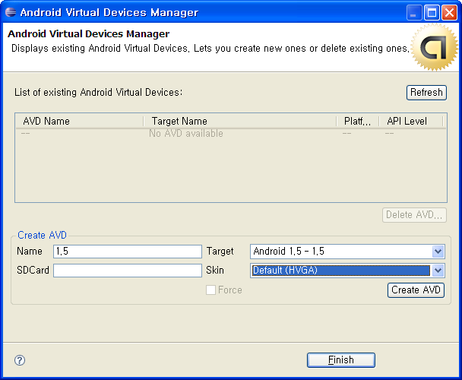Click the Create AVD button
Screen dimensions: 462x380
coord(416,290)
